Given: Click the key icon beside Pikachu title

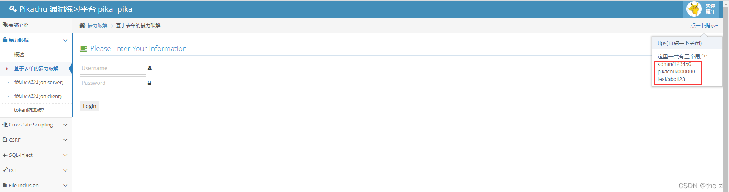Looking at the screenshot, I should point(13,9).
